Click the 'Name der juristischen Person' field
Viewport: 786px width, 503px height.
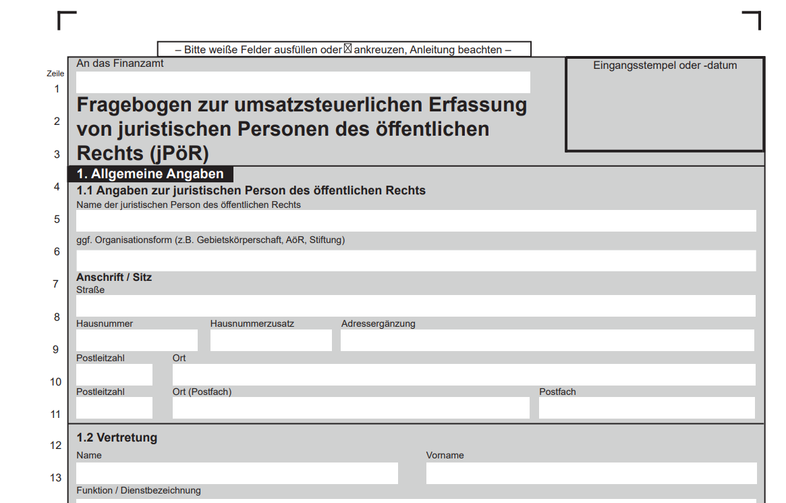[x=416, y=221]
